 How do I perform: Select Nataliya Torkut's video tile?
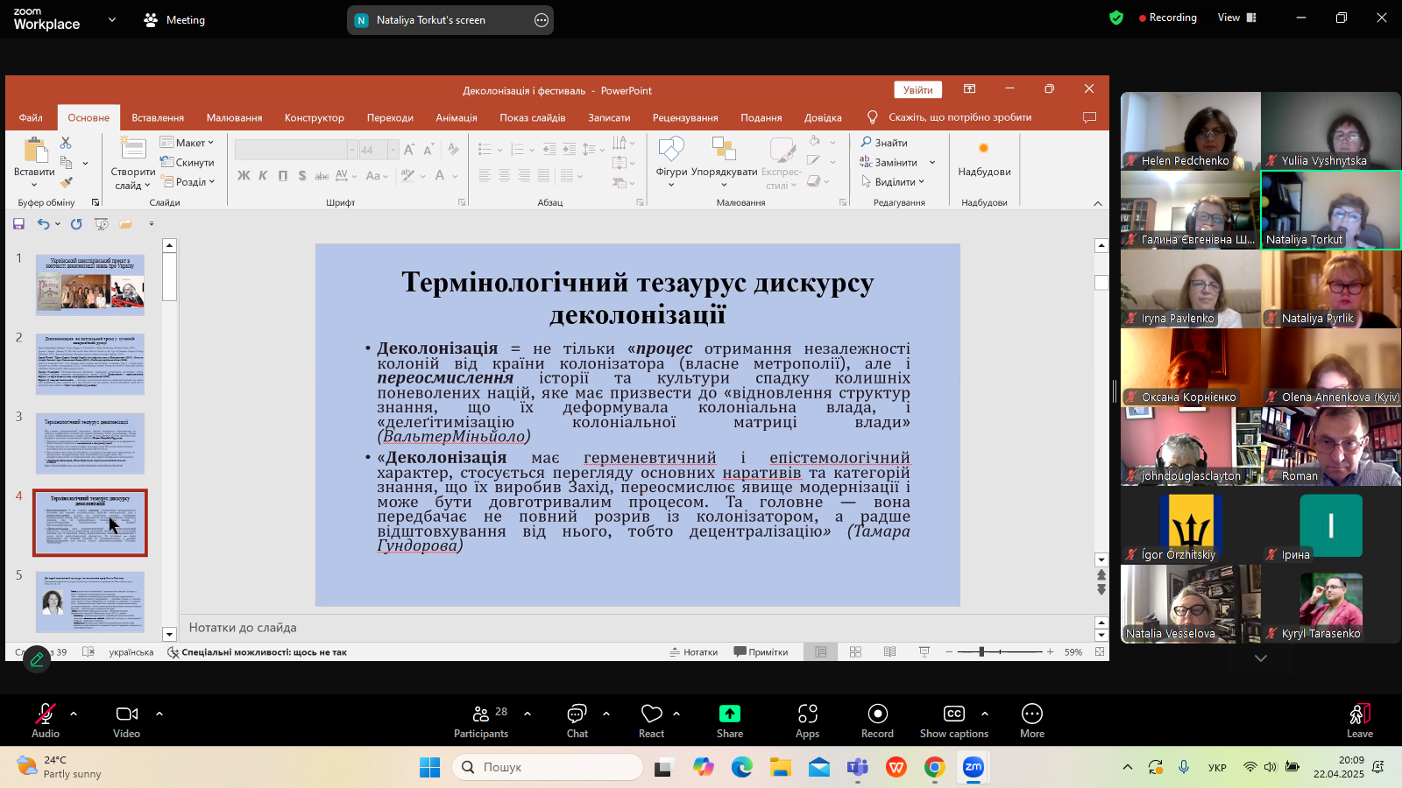[1330, 210]
